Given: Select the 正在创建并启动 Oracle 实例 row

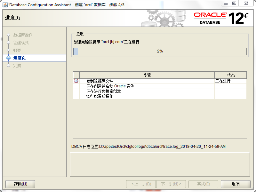Looking at the screenshot, I should tap(160, 86).
